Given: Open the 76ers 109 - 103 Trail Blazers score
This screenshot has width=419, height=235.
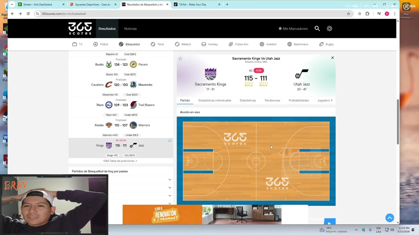Looking at the screenshot, I should [121, 105].
